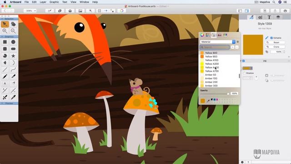Screen dimensions: 291x164
Task: Expand the Preview tool section
Action: click(2, 103)
